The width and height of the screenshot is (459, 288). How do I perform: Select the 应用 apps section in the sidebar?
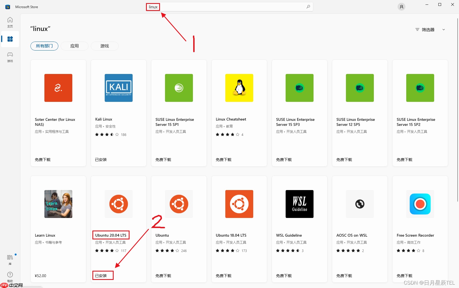10,39
